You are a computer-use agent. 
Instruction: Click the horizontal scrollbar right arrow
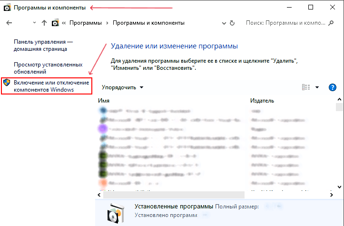click(332, 195)
